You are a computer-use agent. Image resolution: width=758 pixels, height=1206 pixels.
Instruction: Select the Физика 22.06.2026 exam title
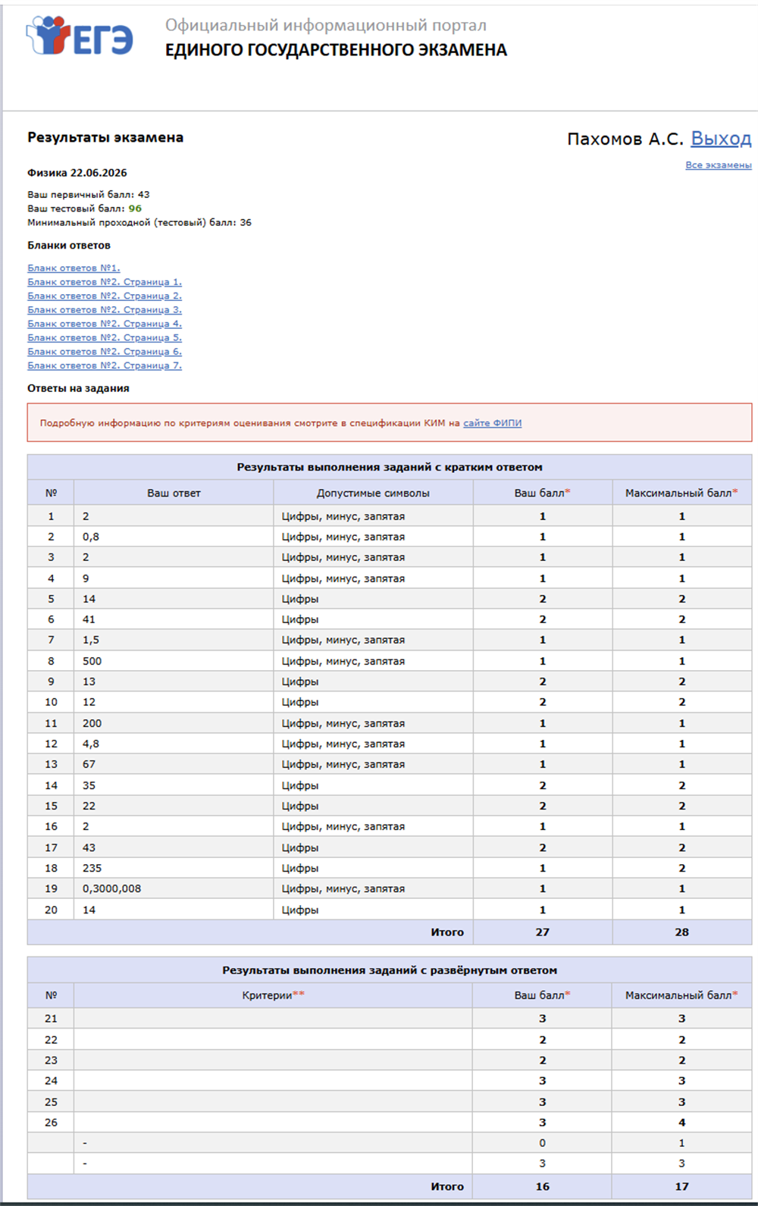tap(77, 173)
